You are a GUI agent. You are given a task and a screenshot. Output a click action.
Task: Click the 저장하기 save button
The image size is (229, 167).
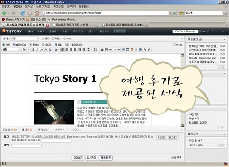coord(106,158)
